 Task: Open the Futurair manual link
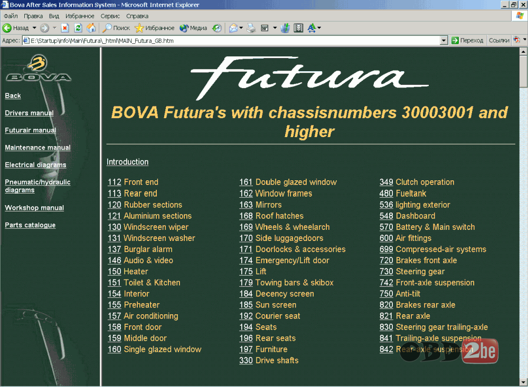point(30,130)
